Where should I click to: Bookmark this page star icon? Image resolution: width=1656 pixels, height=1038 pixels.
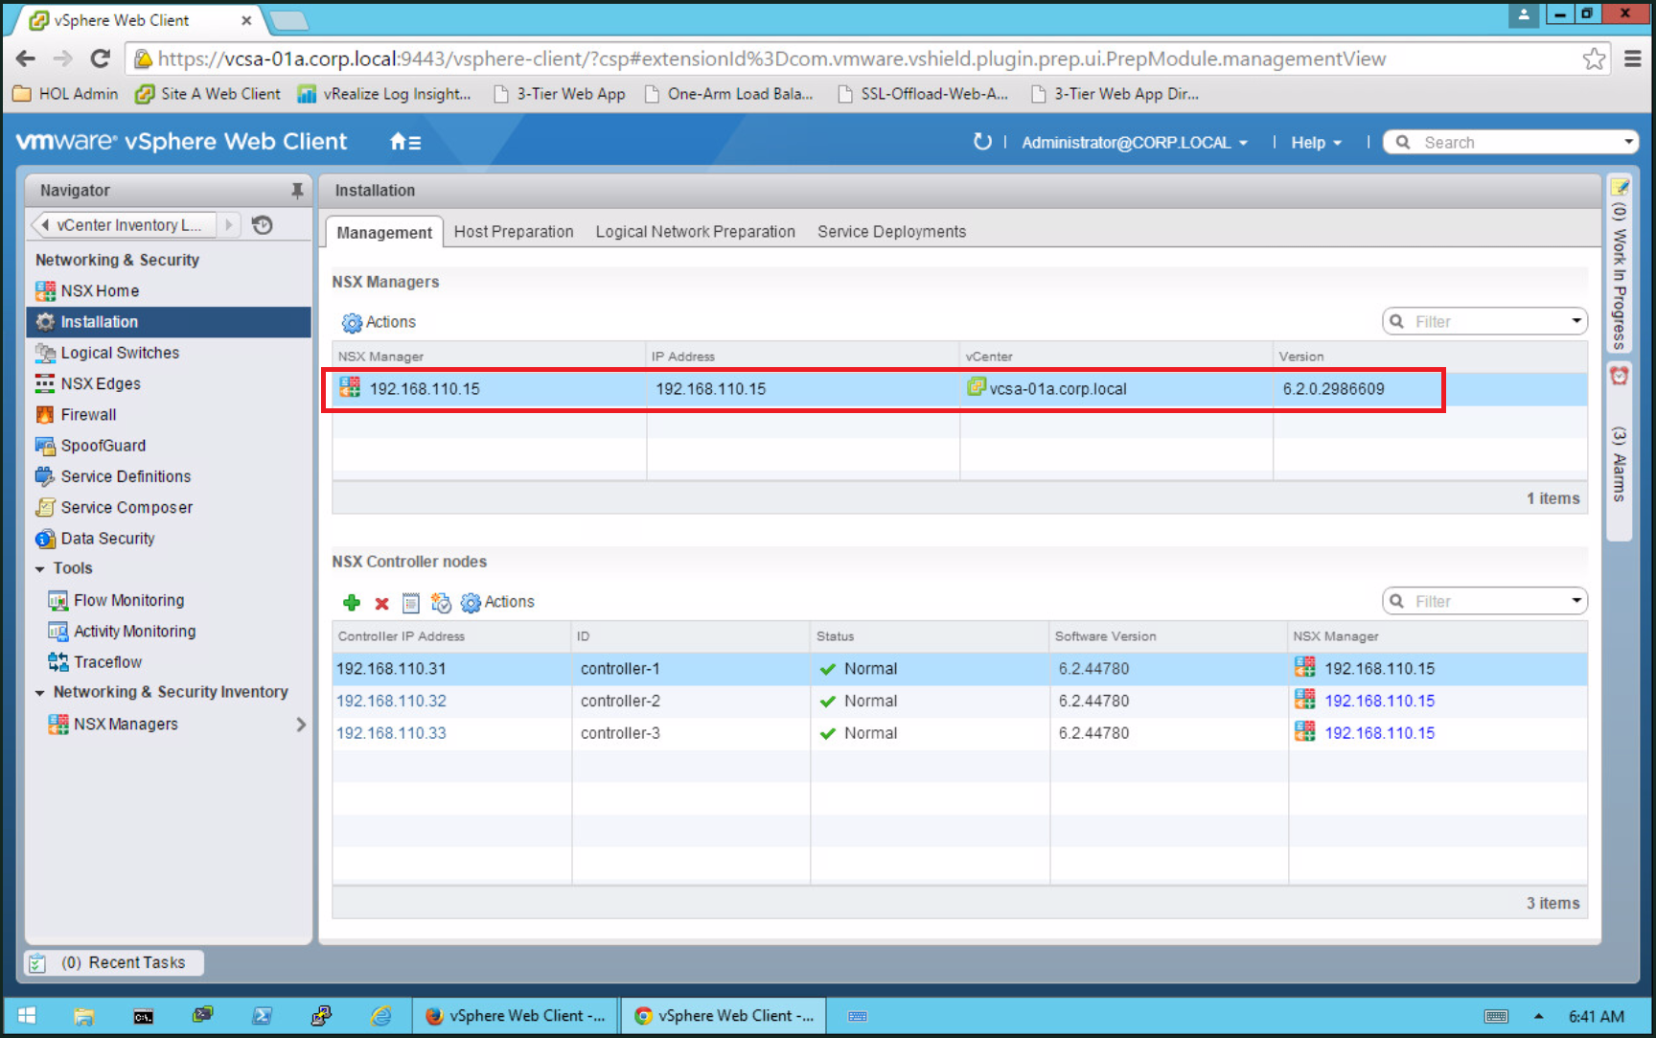coord(1594,58)
